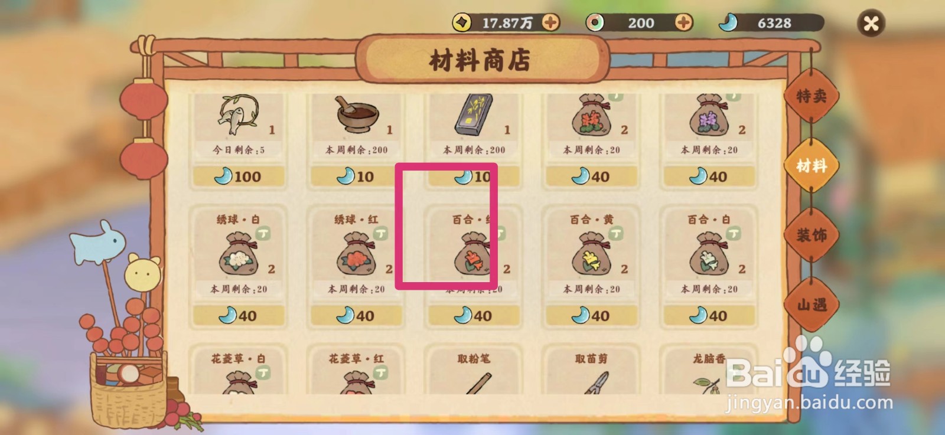This screenshot has height=435, width=945.
Task: Choose the 百合·黄 seed bag
Action: pyautogui.click(x=592, y=254)
